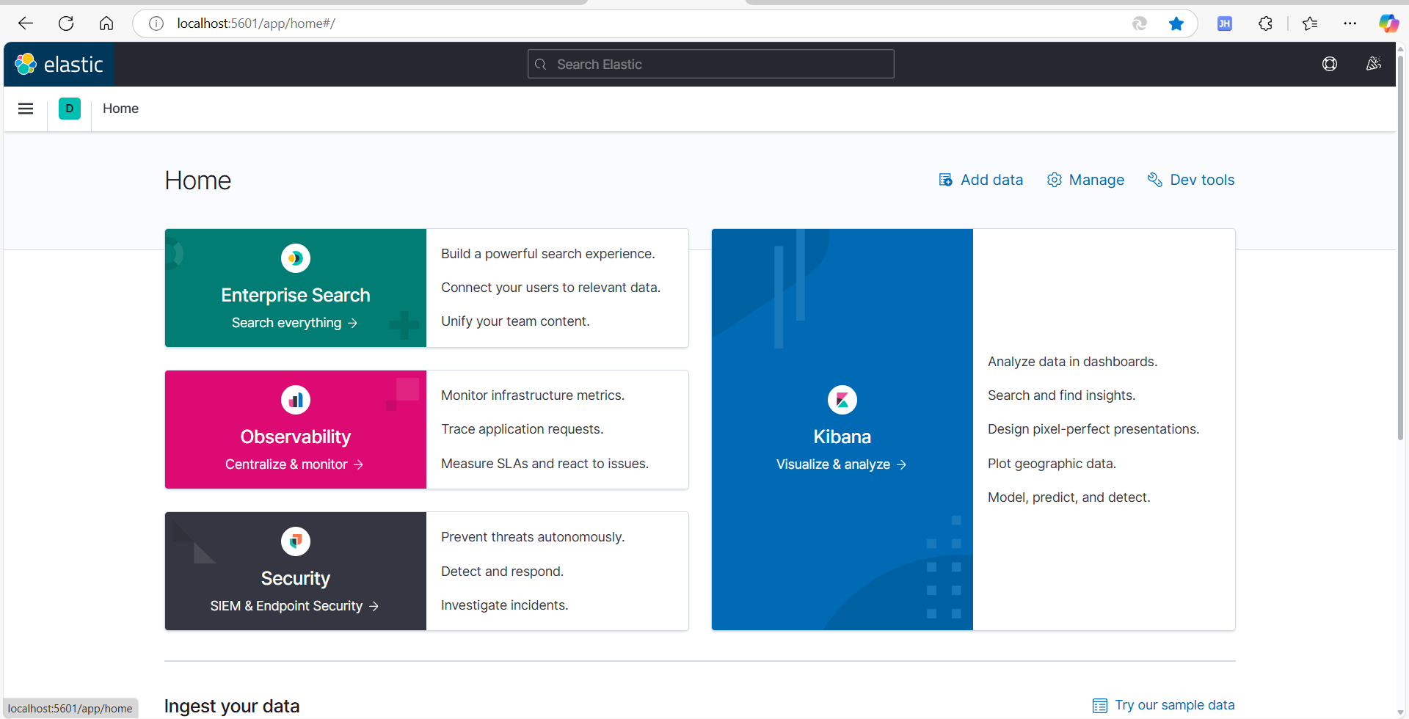This screenshot has height=719, width=1409.
Task: Open the hamburger navigation menu
Action: click(26, 109)
